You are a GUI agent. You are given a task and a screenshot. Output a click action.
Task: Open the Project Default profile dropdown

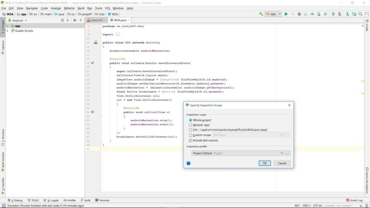point(238,153)
